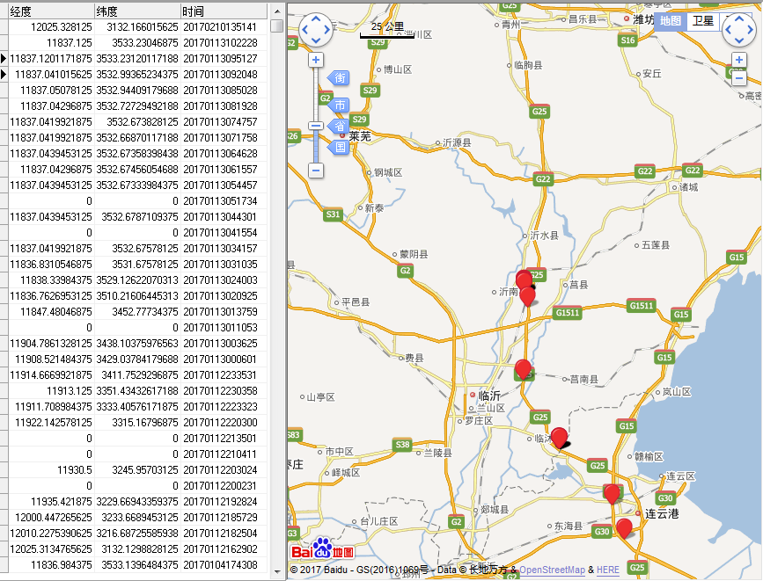Click the left pan control's up arrow

(x=316, y=18)
